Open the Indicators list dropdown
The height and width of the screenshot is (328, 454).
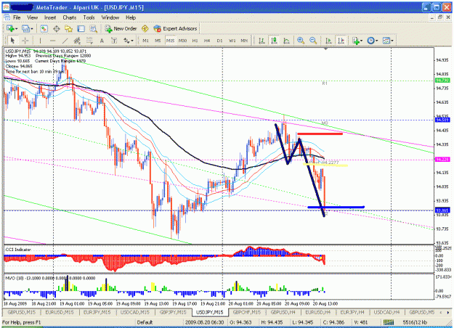(357, 41)
